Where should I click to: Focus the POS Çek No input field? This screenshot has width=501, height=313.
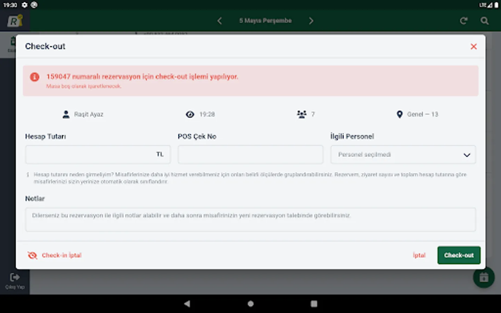[x=250, y=154]
